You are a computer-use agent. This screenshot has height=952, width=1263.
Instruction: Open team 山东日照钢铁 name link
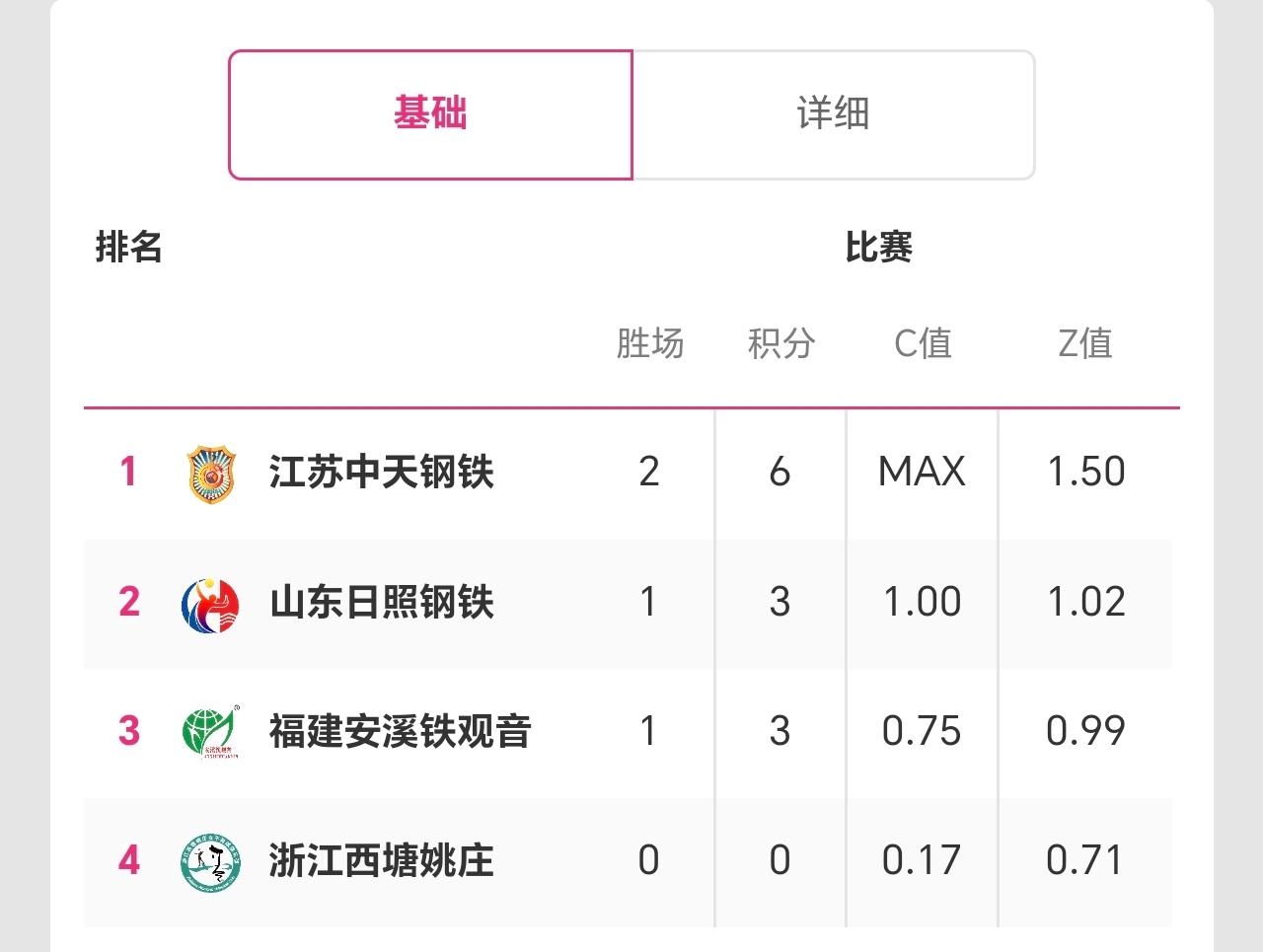(381, 602)
